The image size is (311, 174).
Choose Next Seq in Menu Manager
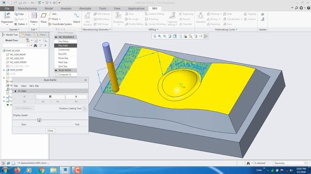[66, 62]
